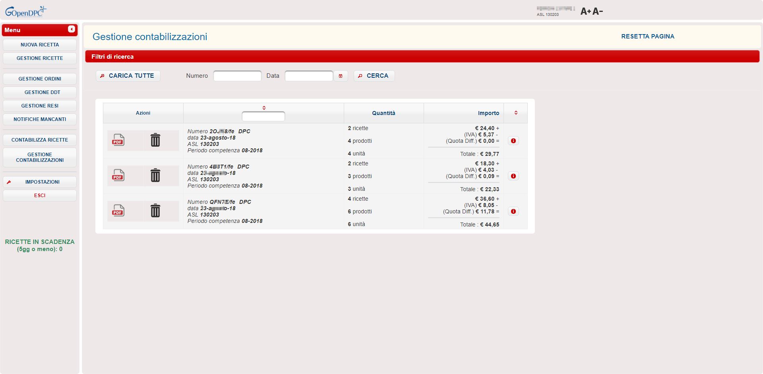This screenshot has height=374, width=763.
Task: Show info for the € 22,33 row
Action: [513, 176]
